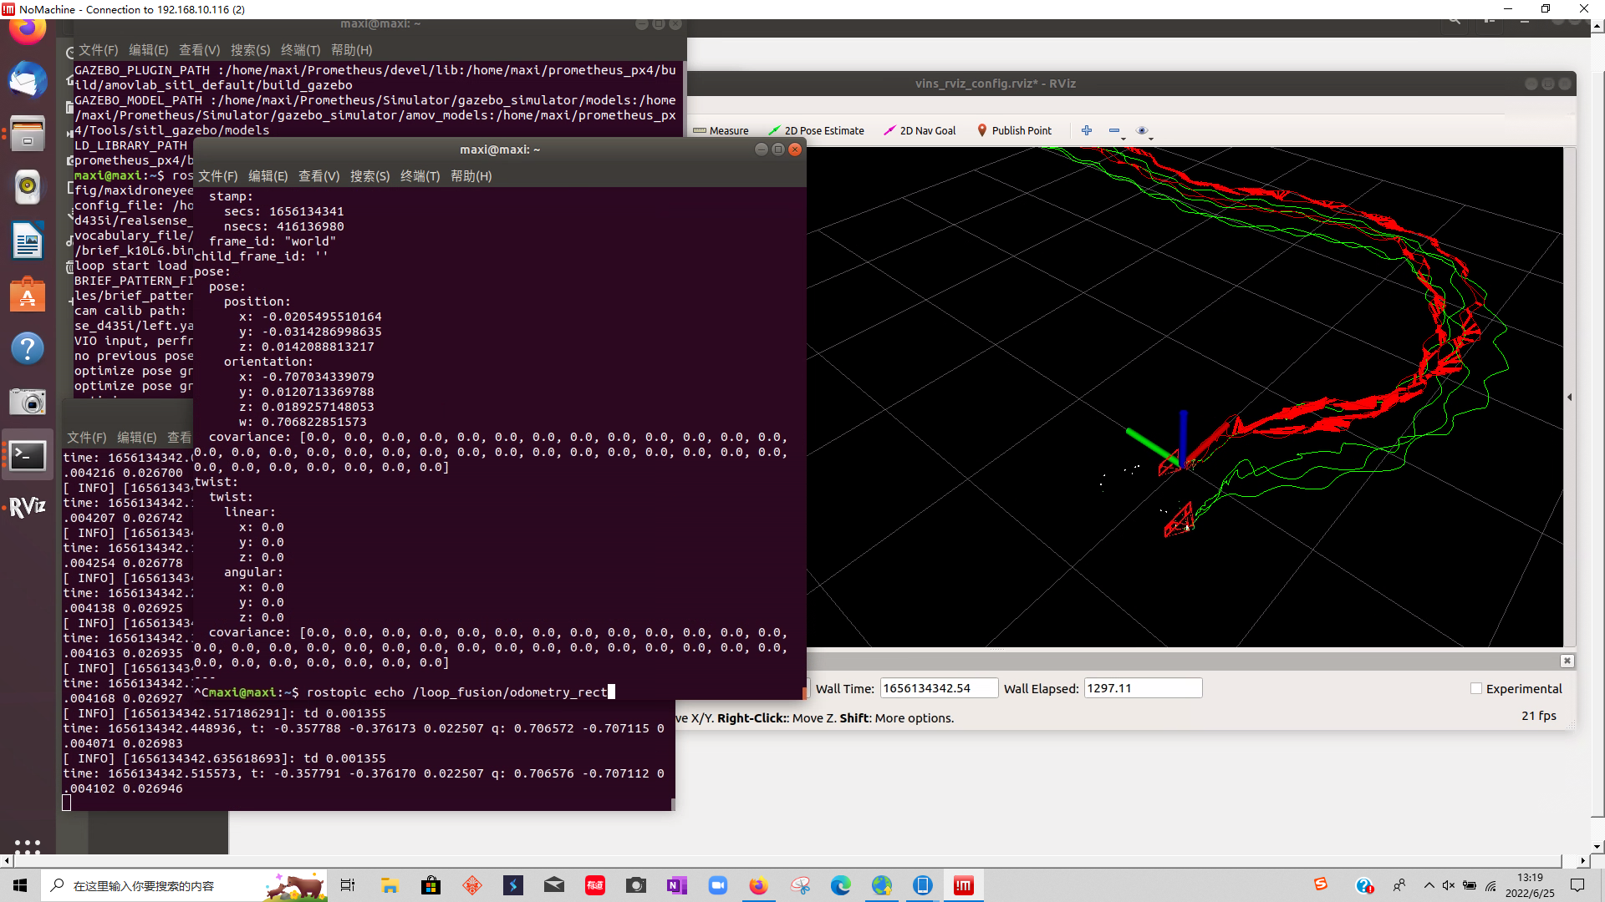Open the 帮助(H) menu in front terminal

(471, 176)
